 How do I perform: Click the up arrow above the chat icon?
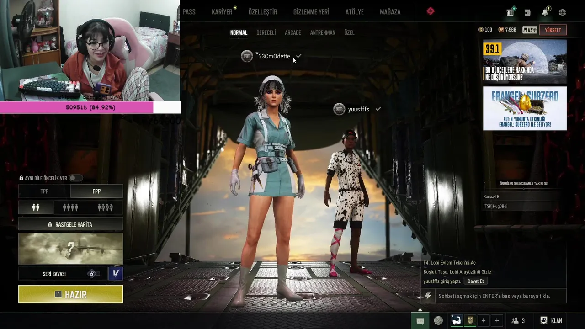coord(420,310)
